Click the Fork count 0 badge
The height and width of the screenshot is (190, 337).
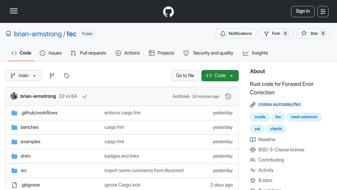pos(285,33)
